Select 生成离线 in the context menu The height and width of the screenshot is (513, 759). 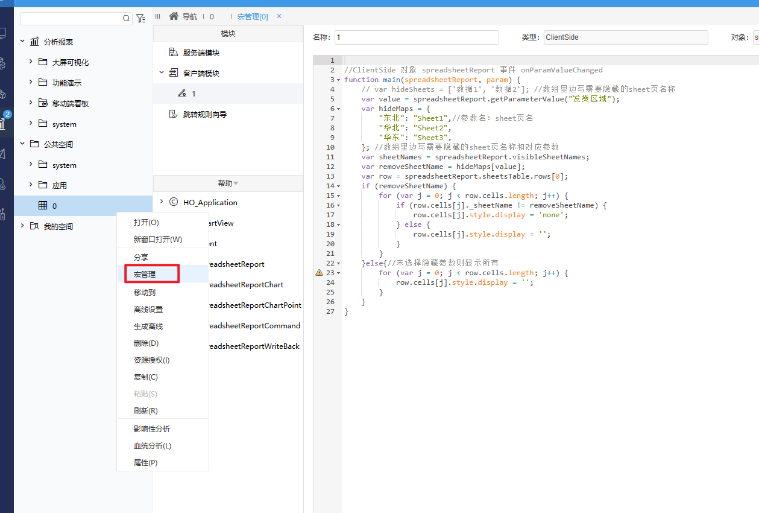148,326
